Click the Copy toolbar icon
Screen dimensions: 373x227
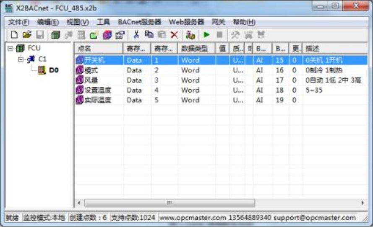[x=149, y=35]
